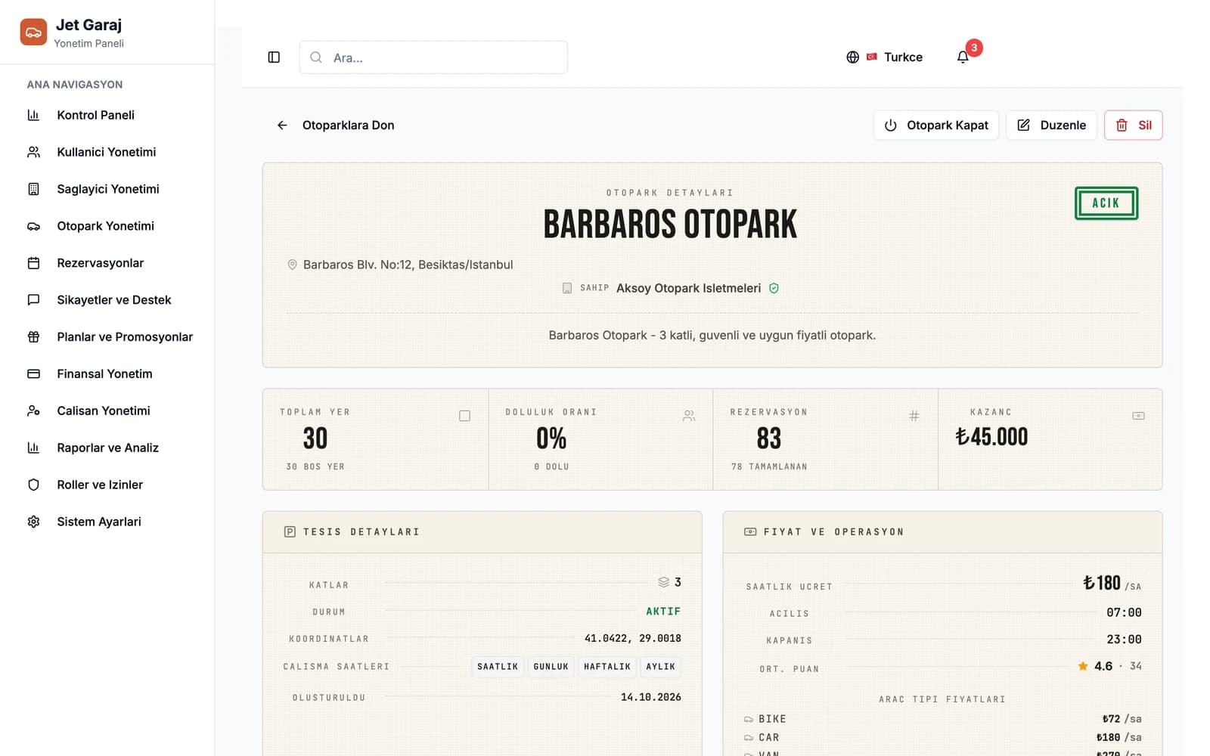Click the Jet Garaj car logo
Viewport: 1210px width, 756px height.
[x=33, y=33]
